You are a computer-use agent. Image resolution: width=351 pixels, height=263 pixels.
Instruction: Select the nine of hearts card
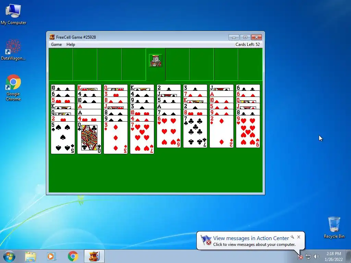point(248,131)
